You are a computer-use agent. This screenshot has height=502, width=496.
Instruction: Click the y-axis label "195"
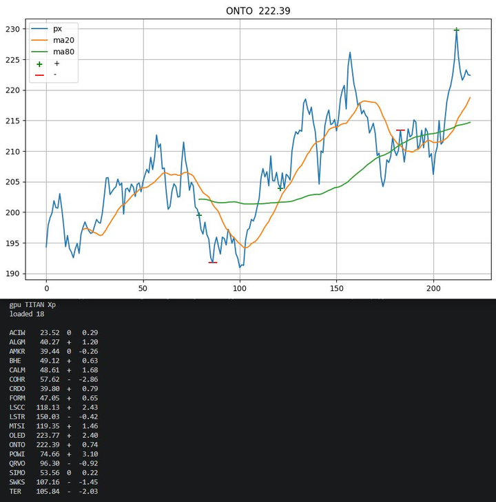click(x=12, y=243)
